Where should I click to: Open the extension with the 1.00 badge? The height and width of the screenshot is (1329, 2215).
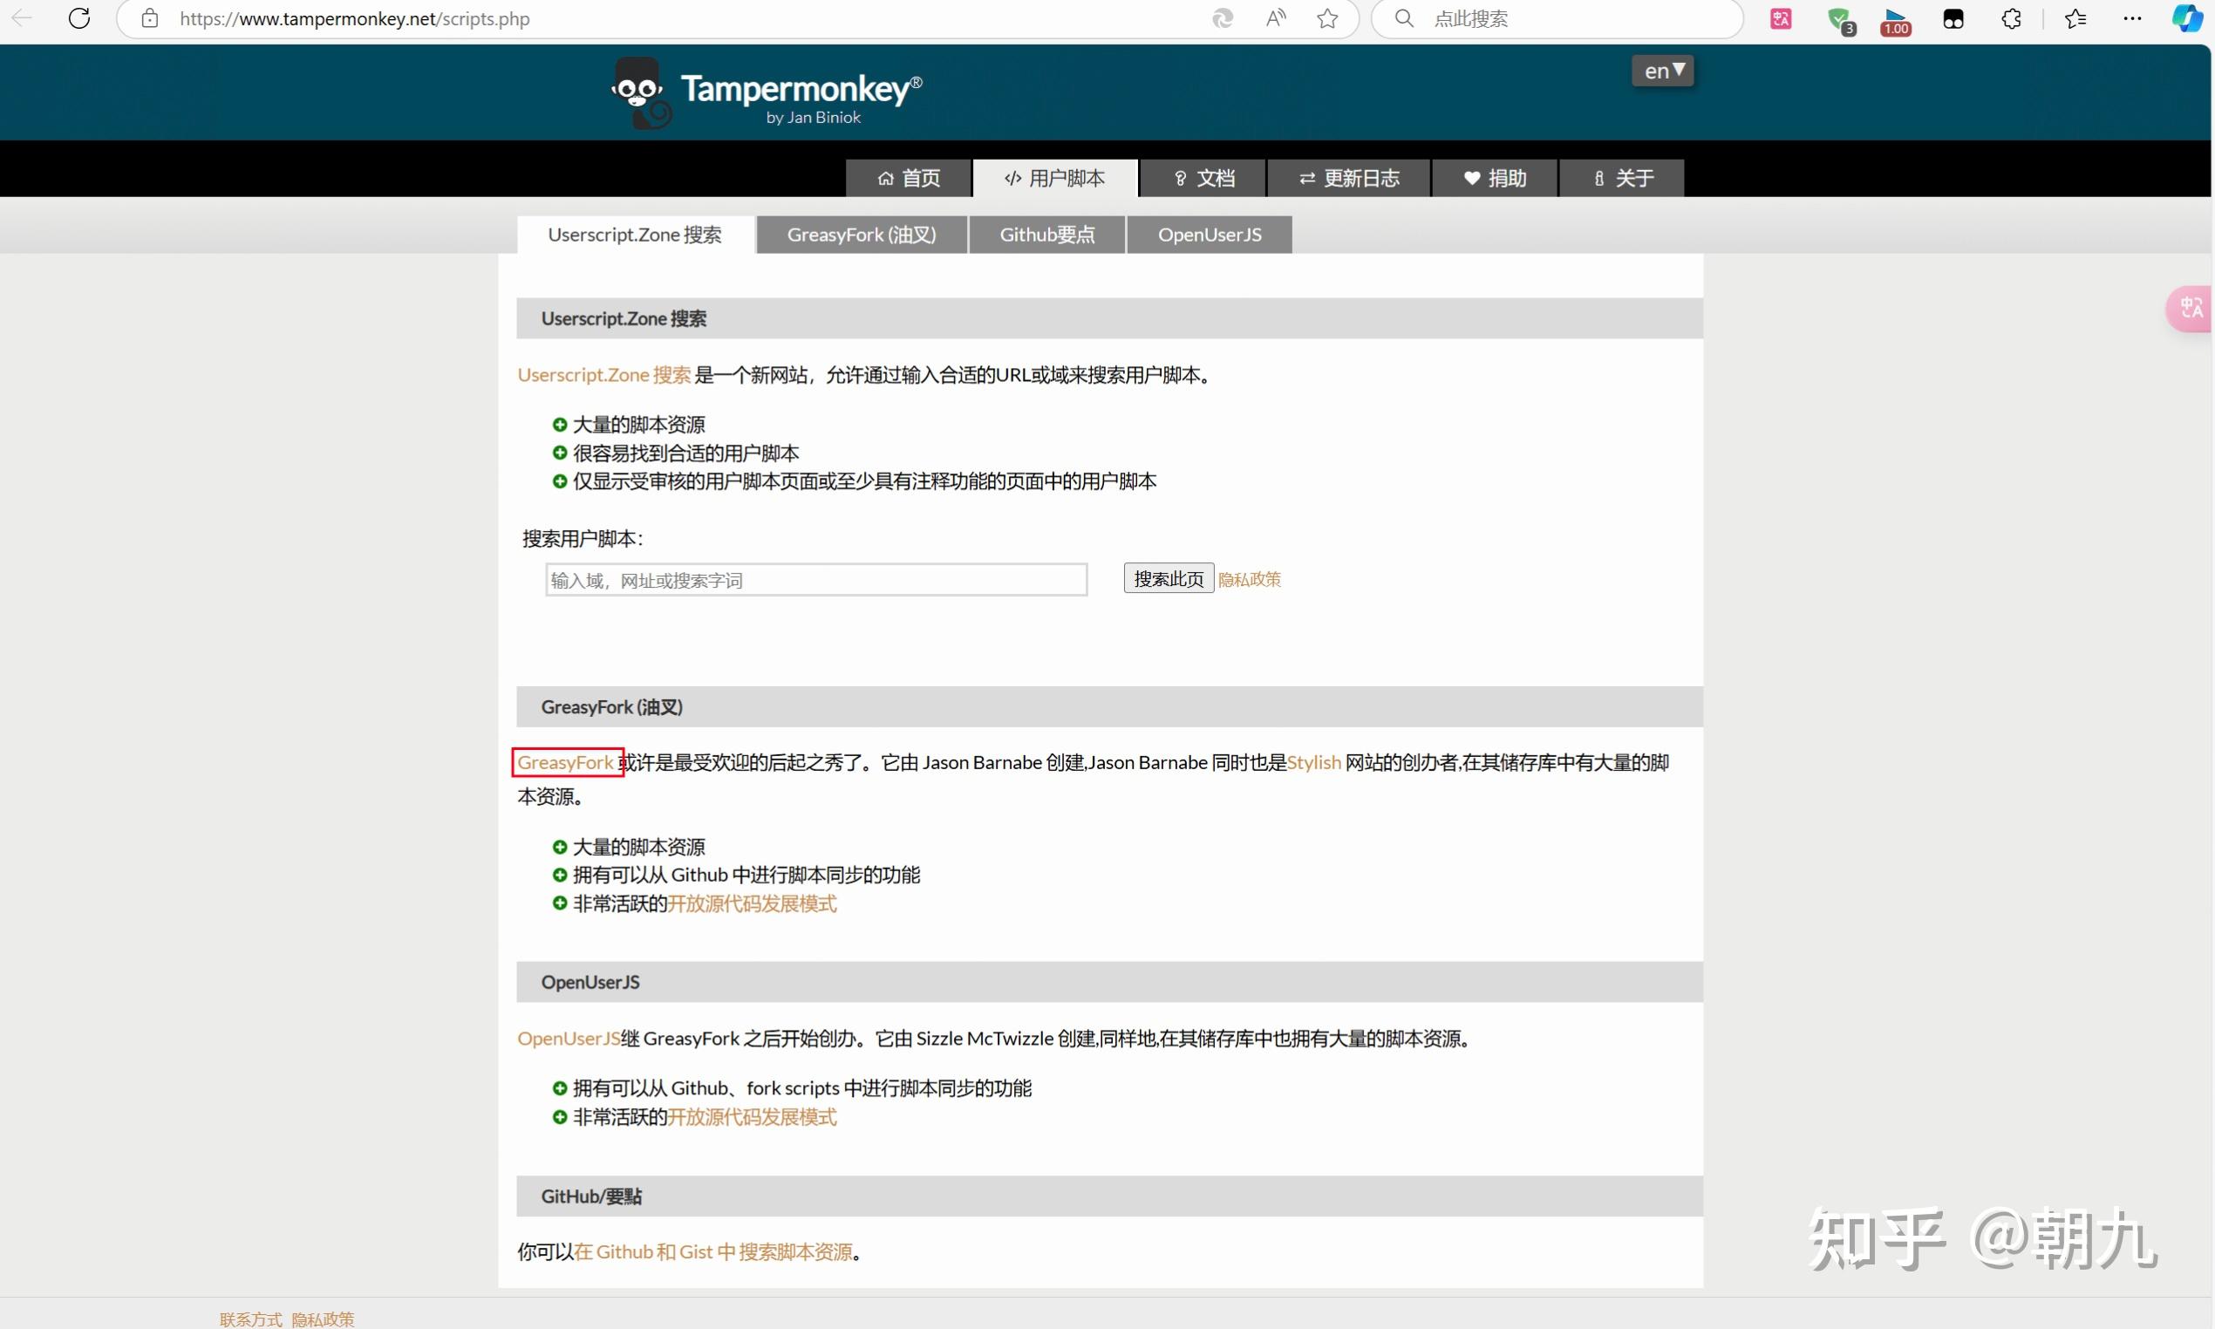click(1895, 21)
